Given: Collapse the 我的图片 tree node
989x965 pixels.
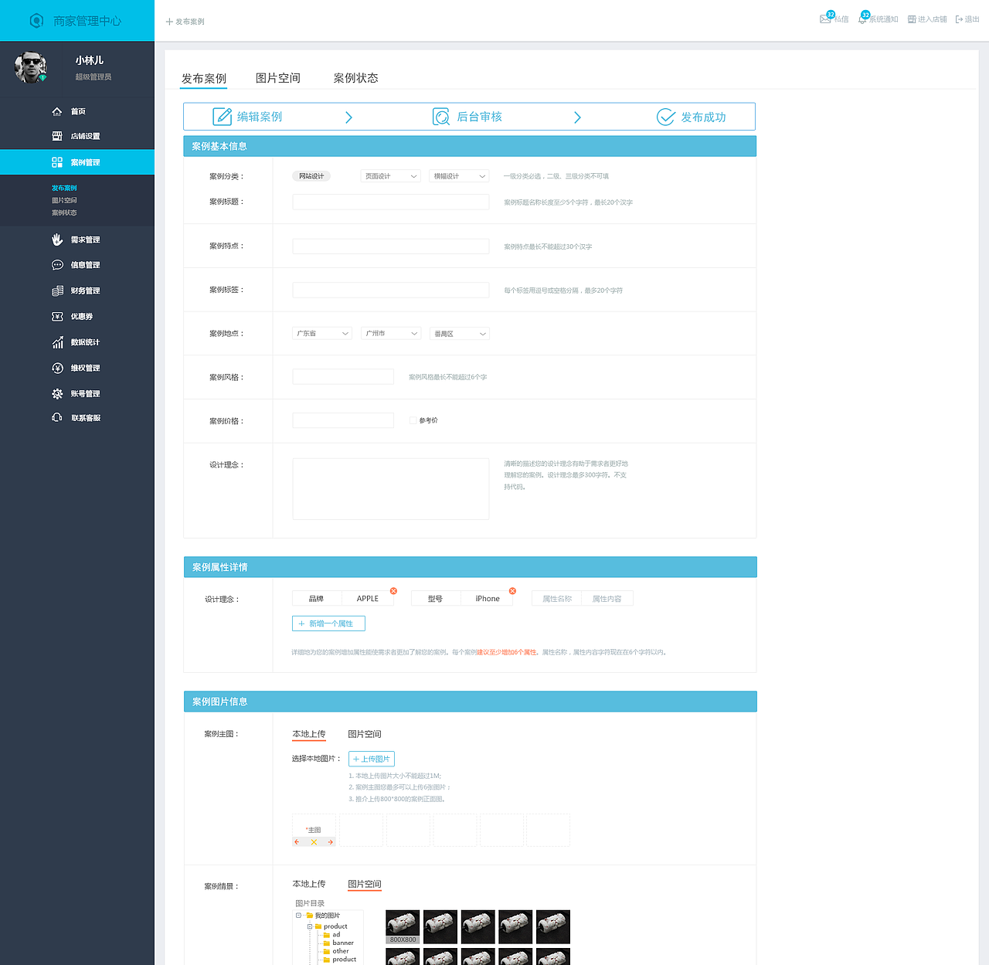Looking at the screenshot, I should pyautogui.click(x=298, y=916).
